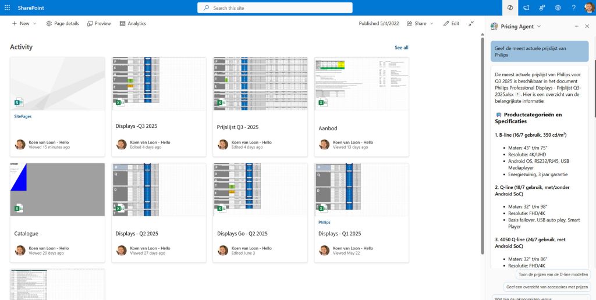The width and height of the screenshot is (596, 300).
Task: Click author avatar on Catalogue card
Action: pos(20,250)
